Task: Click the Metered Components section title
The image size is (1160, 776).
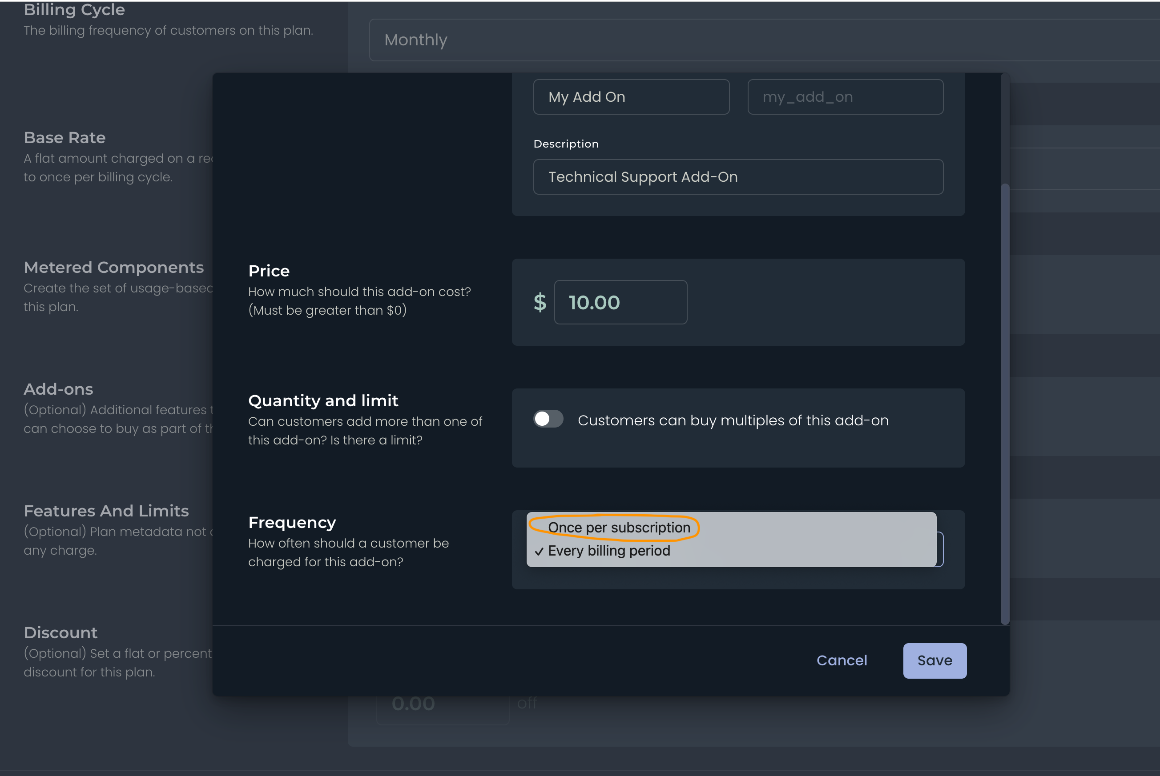Action: click(113, 268)
